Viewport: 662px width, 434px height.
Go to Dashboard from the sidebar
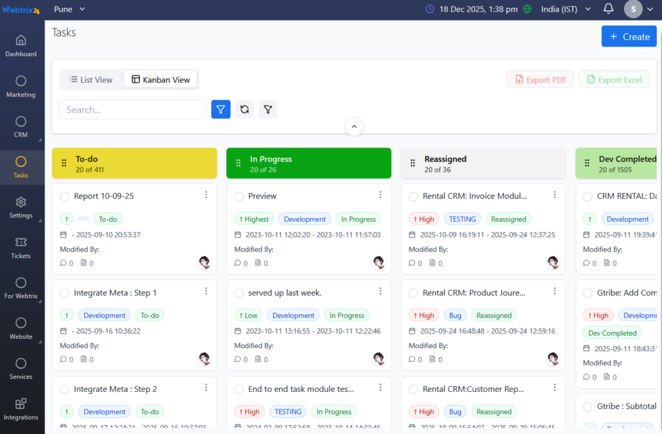point(21,46)
